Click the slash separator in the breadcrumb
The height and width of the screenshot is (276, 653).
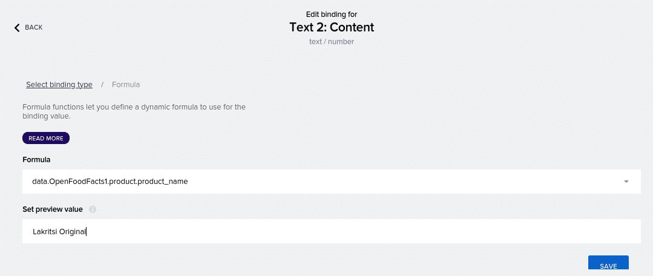click(x=102, y=85)
